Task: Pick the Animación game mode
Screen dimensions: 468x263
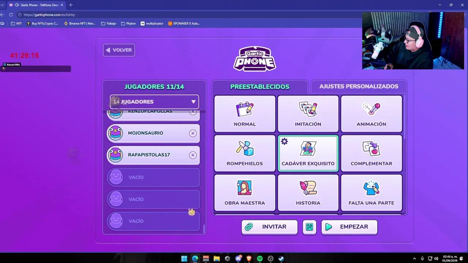Action: 371,114
